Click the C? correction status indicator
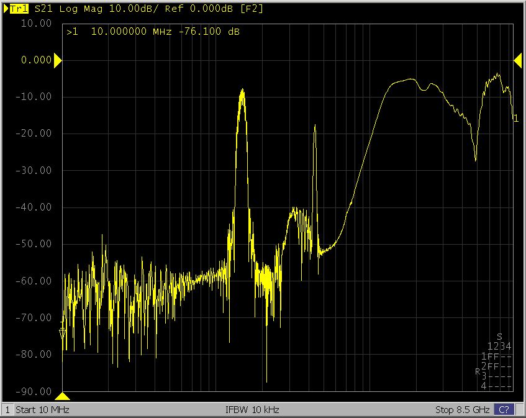526x418 pixels. (504, 410)
